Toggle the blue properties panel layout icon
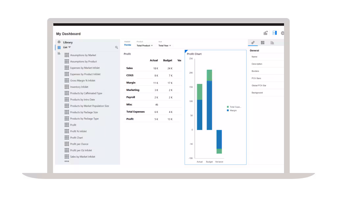Viewport: 337px width, 197px height. pyautogui.click(x=274, y=33)
